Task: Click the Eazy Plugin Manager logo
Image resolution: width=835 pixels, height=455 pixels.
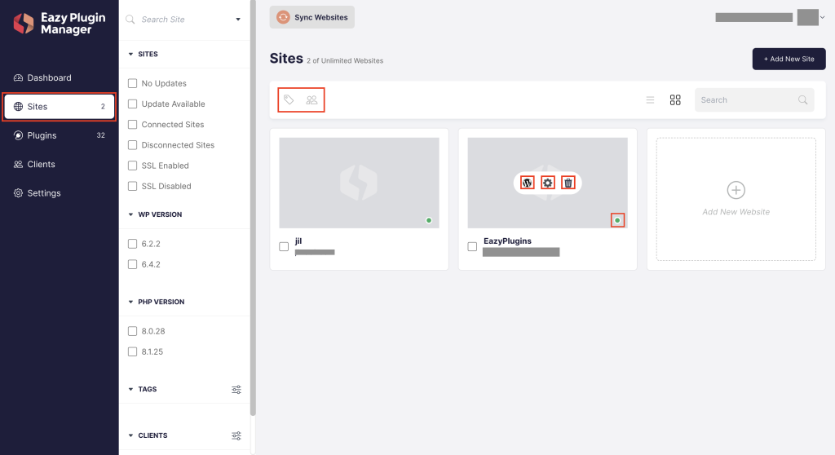Action: click(x=59, y=24)
